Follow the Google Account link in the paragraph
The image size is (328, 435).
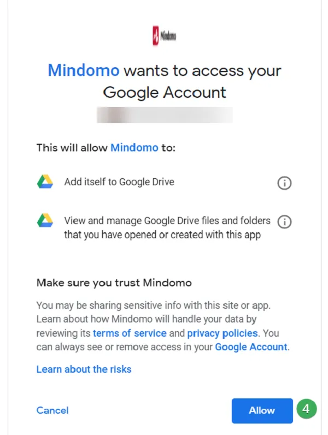pyautogui.click(x=251, y=347)
